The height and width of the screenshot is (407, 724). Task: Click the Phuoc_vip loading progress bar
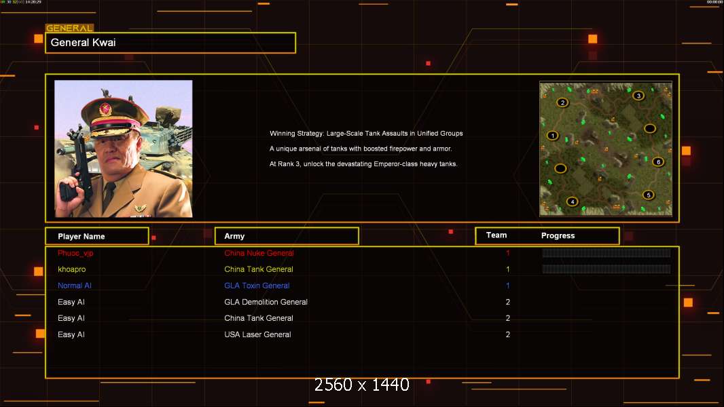(607, 252)
